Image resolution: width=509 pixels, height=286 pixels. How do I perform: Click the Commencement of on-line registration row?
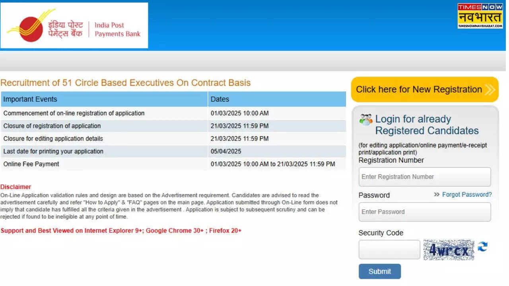173,113
